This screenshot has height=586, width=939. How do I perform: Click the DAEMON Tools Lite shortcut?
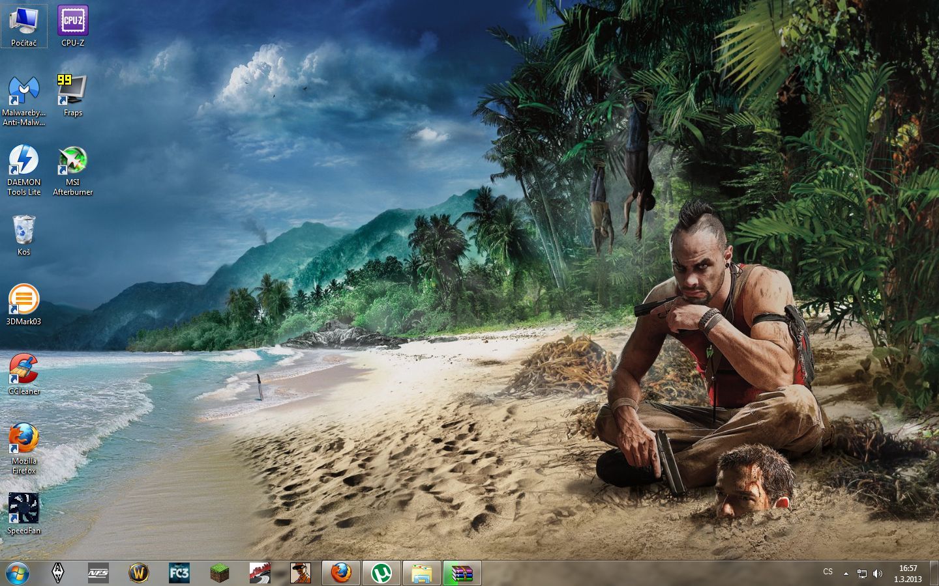[x=24, y=170]
